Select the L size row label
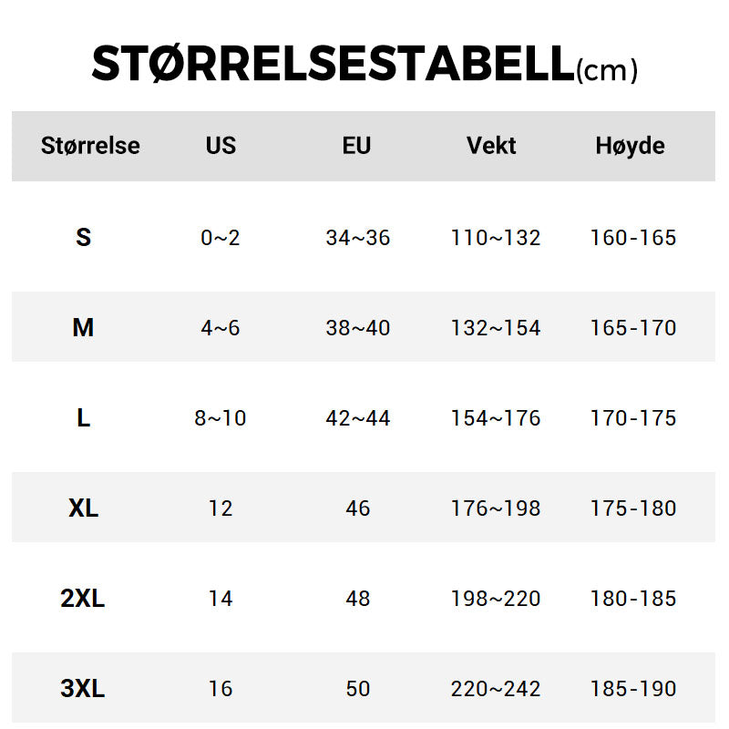The image size is (729, 729). point(83,418)
